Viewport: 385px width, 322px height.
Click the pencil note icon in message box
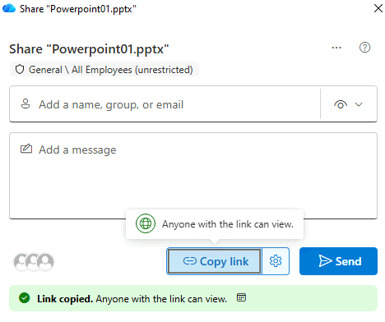click(26, 149)
